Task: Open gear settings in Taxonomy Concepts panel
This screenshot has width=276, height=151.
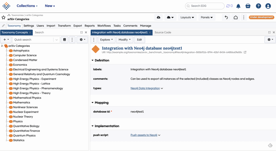Action: pyautogui.click(x=82, y=40)
